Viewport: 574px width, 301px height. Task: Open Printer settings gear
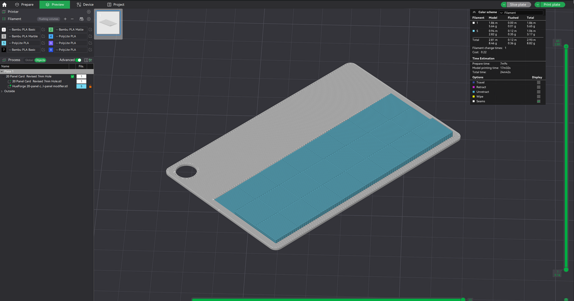(x=88, y=11)
